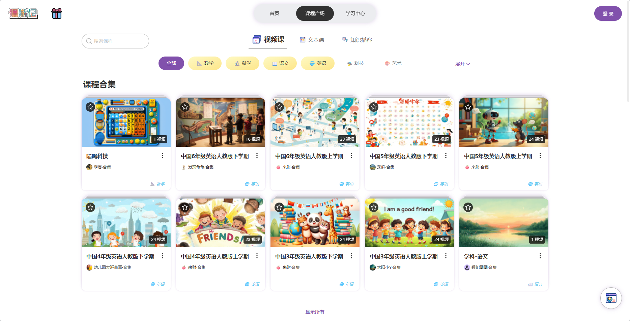Filter courses by 语文
The image size is (630, 321).
[x=280, y=63]
